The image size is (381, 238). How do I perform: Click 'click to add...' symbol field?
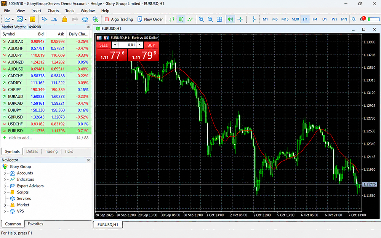[x=21, y=138]
